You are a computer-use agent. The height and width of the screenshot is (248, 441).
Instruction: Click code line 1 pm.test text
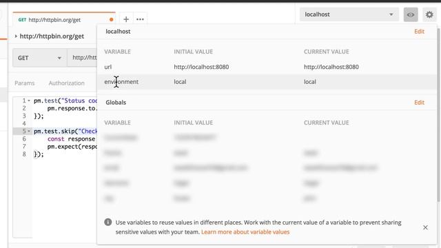pyautogui.click(x=65, y=101)
